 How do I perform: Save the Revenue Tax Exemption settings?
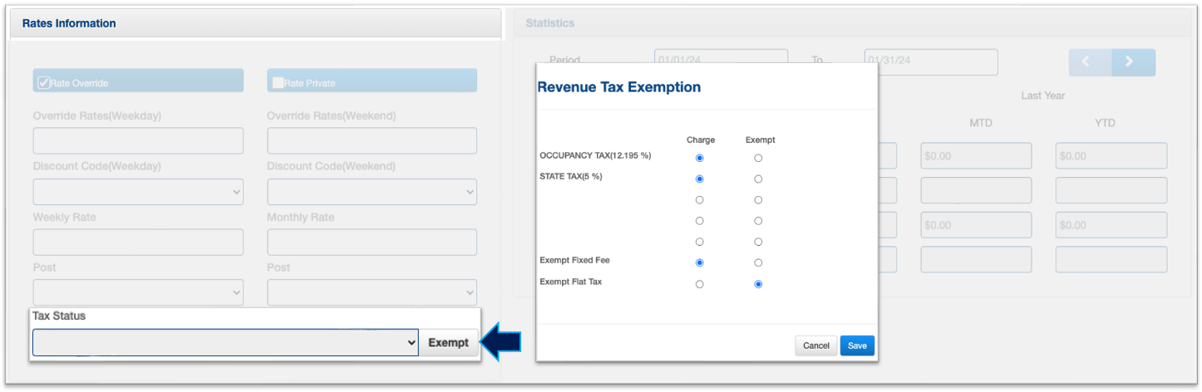coord(857,345)
